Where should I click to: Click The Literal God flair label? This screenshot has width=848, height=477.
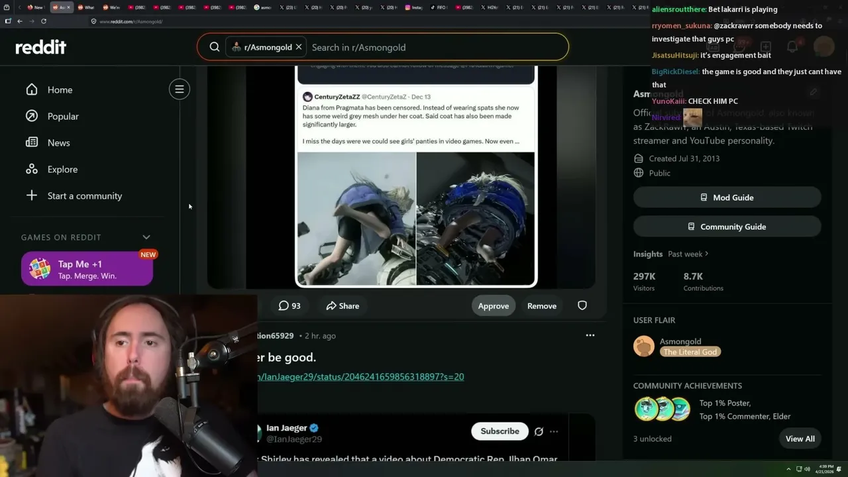click(x=690, y=352)
